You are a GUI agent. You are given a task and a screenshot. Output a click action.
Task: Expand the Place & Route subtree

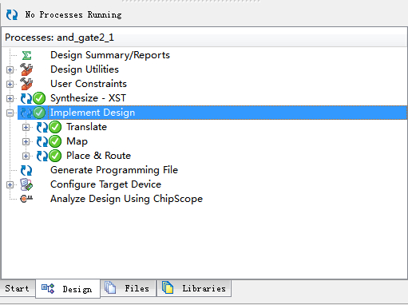(x=26, y=156)
